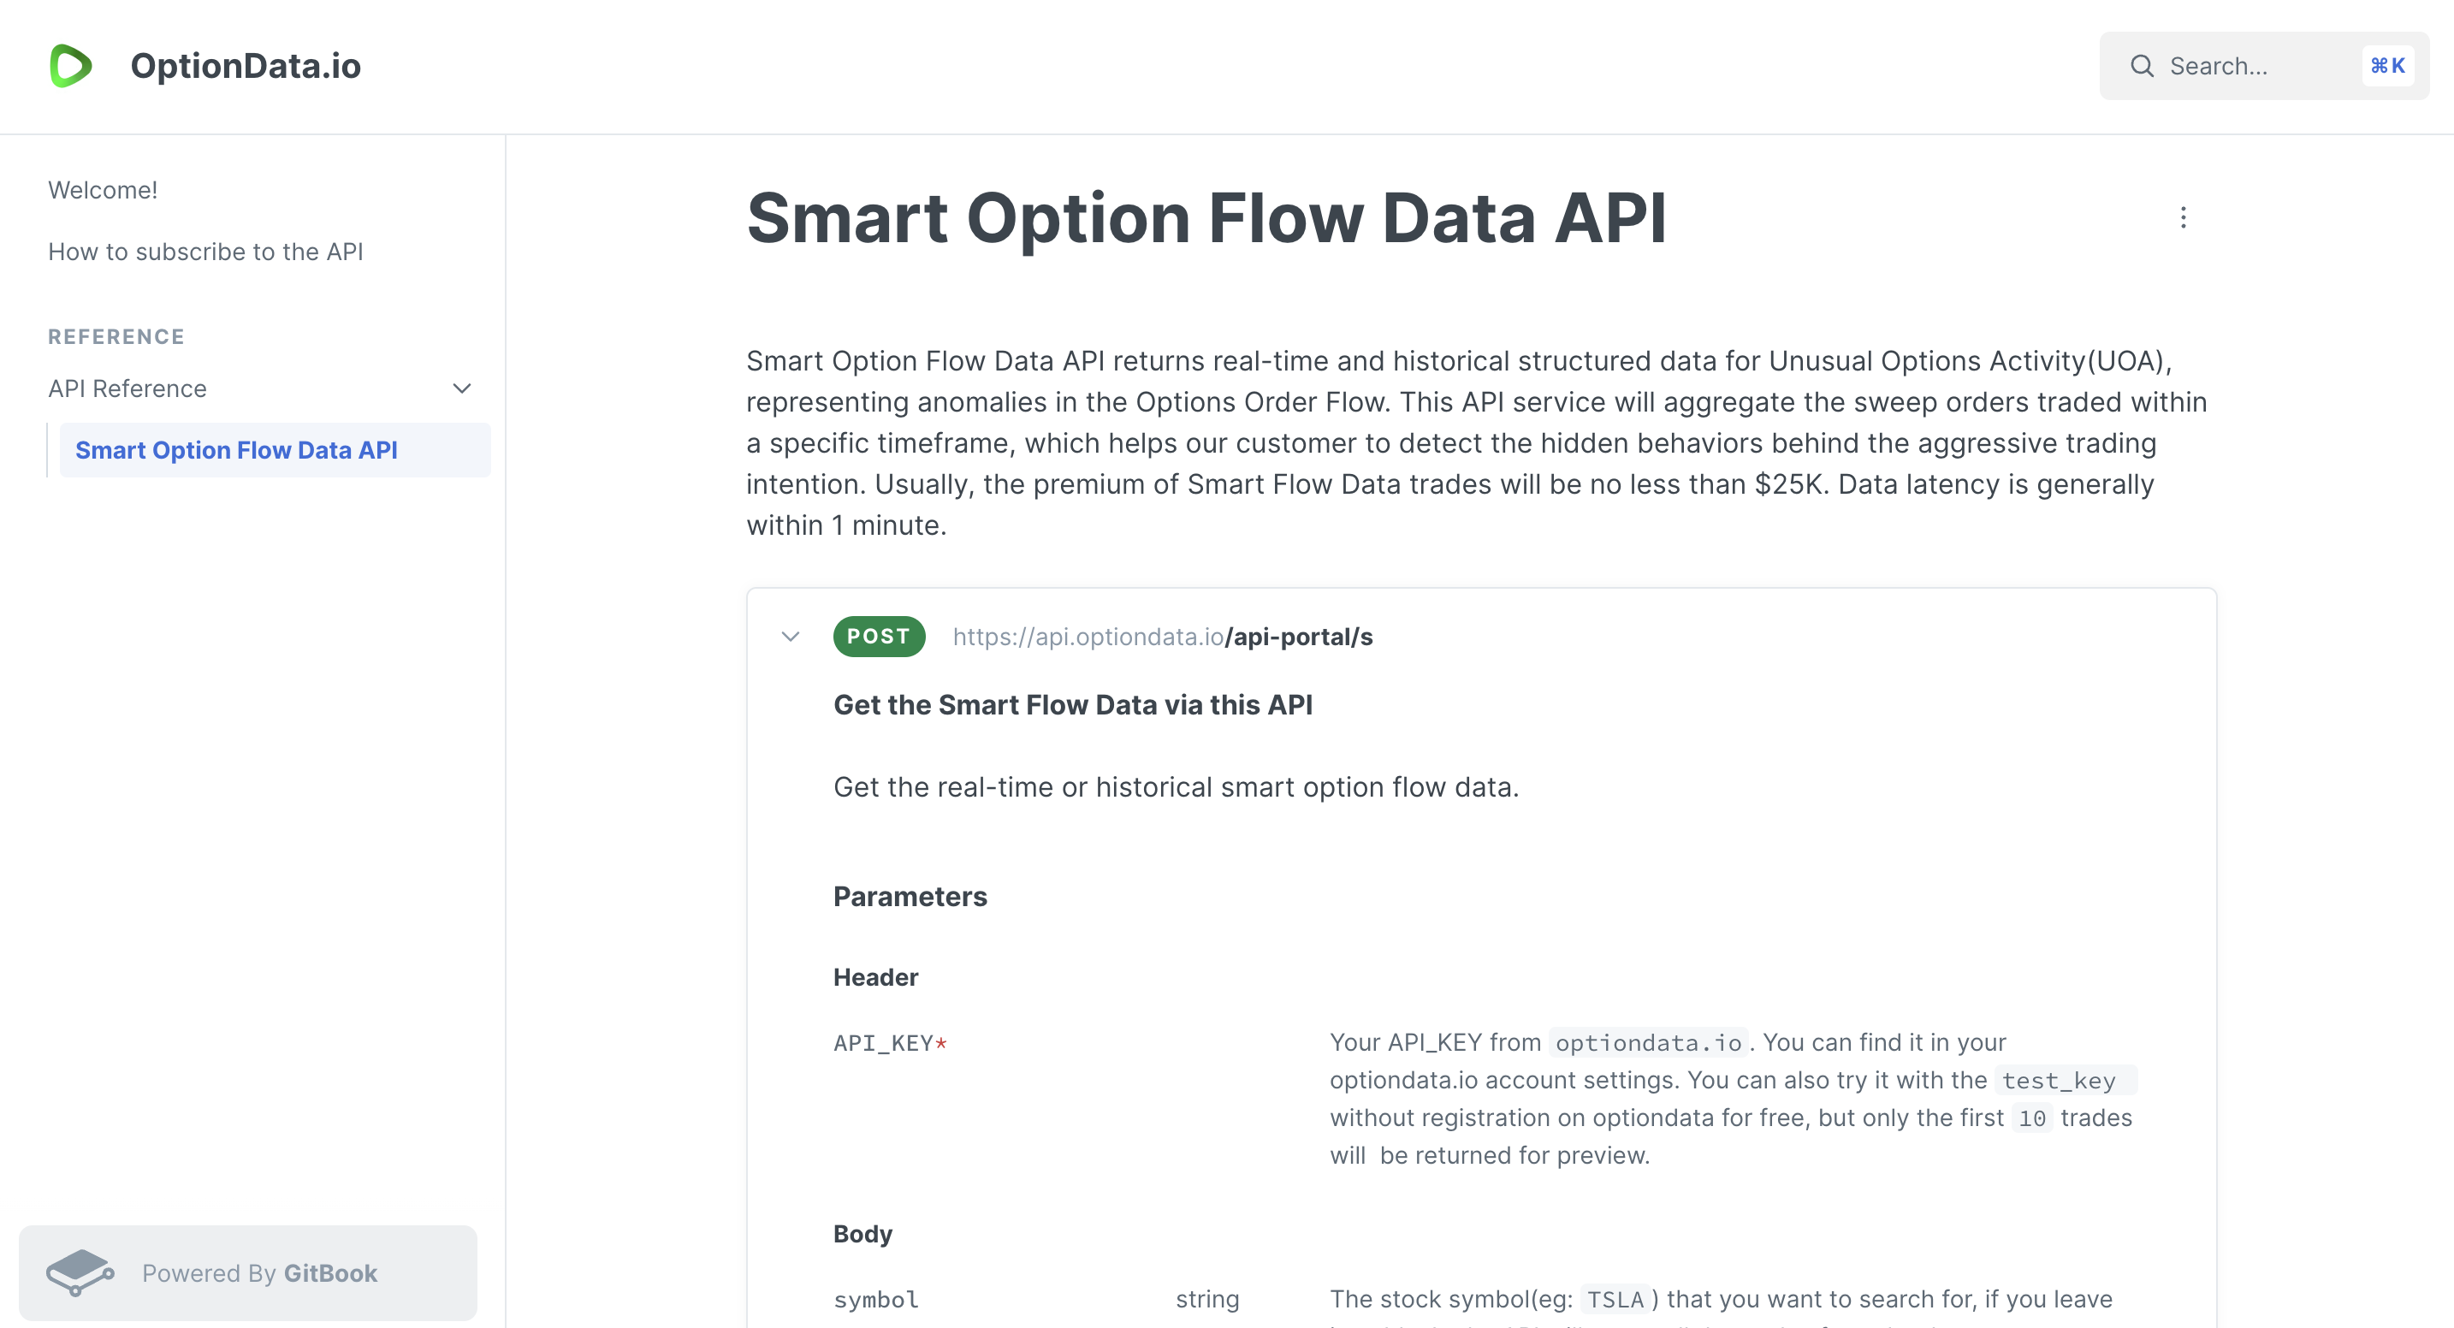Open the three-dot page actions menu
The height and width of the screenshot is (1328, 2454).
[x=2184, y=217]
